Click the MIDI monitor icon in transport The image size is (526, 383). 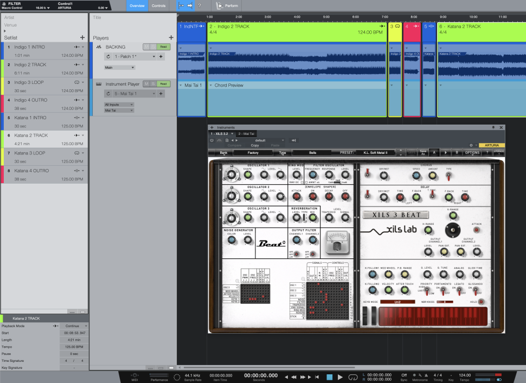coord(134,375)
